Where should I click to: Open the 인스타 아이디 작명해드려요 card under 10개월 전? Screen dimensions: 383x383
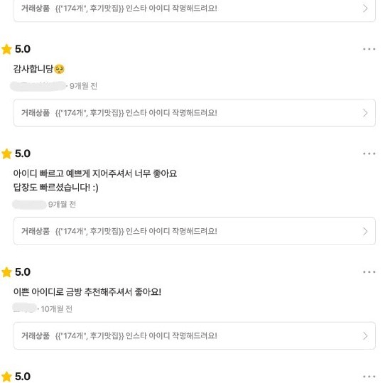[x=195, y=335]
